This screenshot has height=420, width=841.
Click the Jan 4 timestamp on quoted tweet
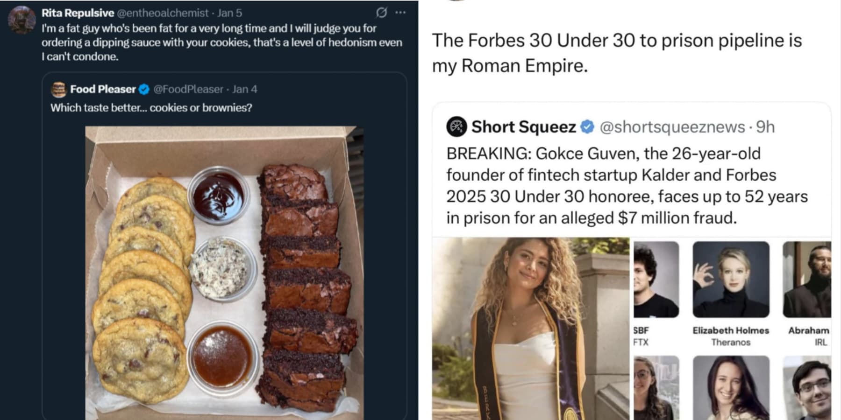click(x=244, y=89)
